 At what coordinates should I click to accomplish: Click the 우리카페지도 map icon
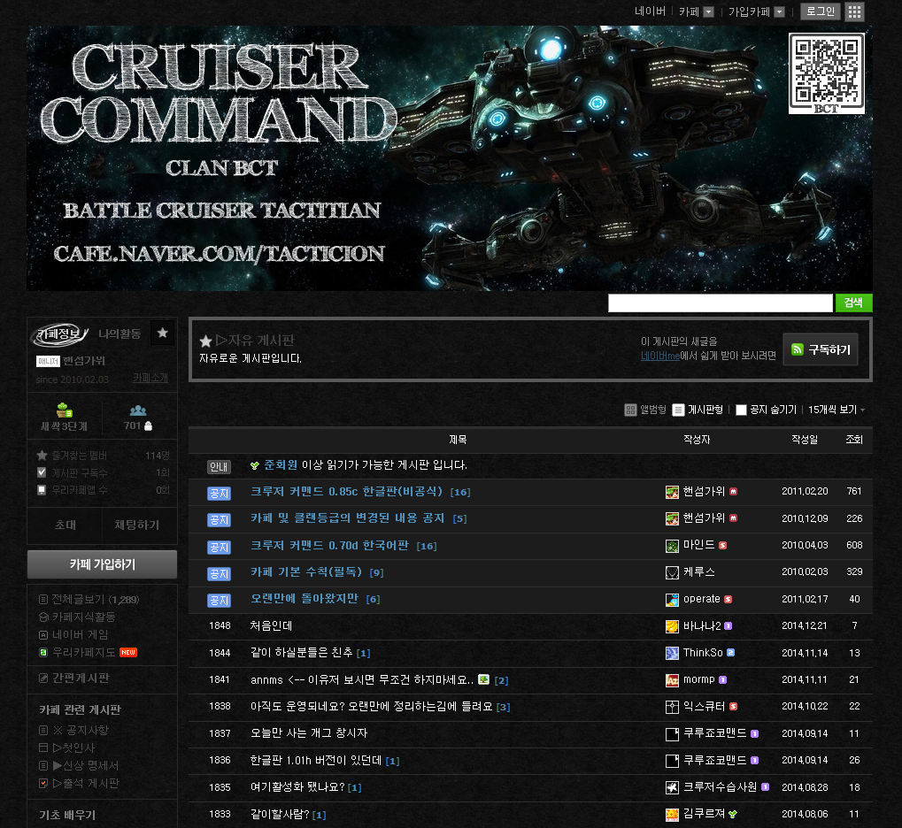pos(42,653)
